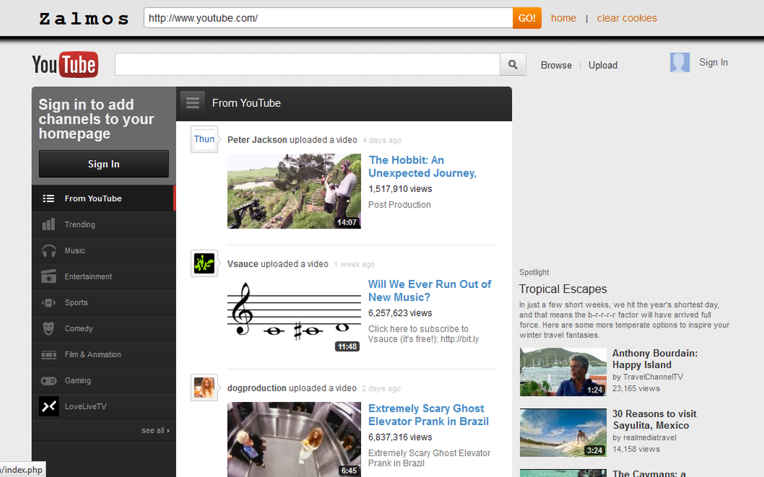The width and height of the screenshot is (764, 477).
Task: Click the 6,257,623 views text
Action: click(400, 313)
